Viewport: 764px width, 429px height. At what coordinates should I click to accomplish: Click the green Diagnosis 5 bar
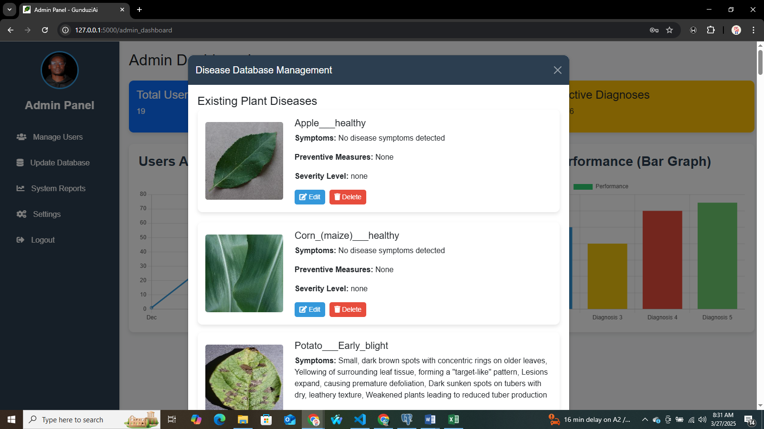tap(717, 256)
